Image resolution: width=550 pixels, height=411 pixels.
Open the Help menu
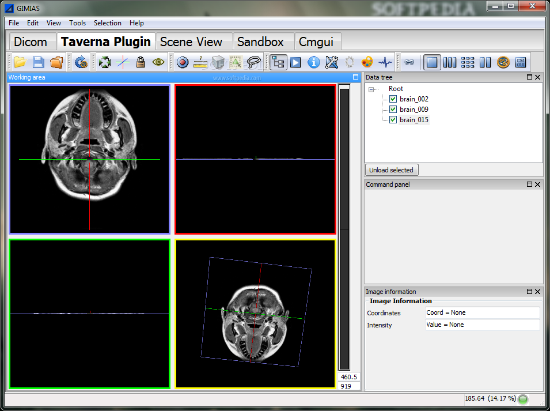pyautogui.click(x=136, y=23)
